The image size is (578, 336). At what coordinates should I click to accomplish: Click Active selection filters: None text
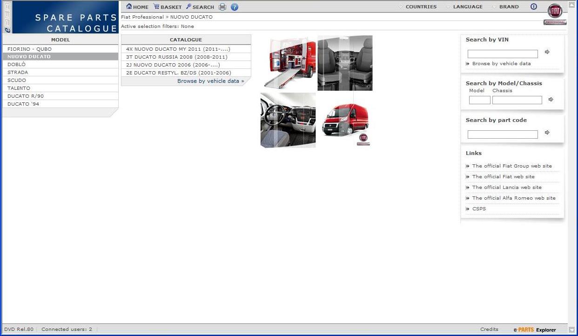tap(157, 27)
